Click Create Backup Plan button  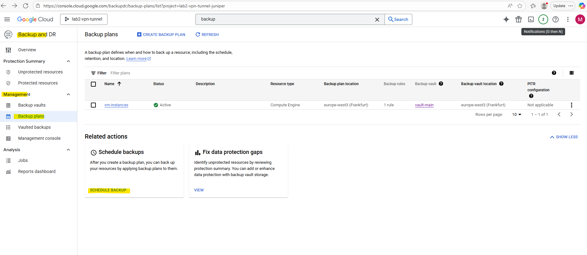tap(161, 34)
